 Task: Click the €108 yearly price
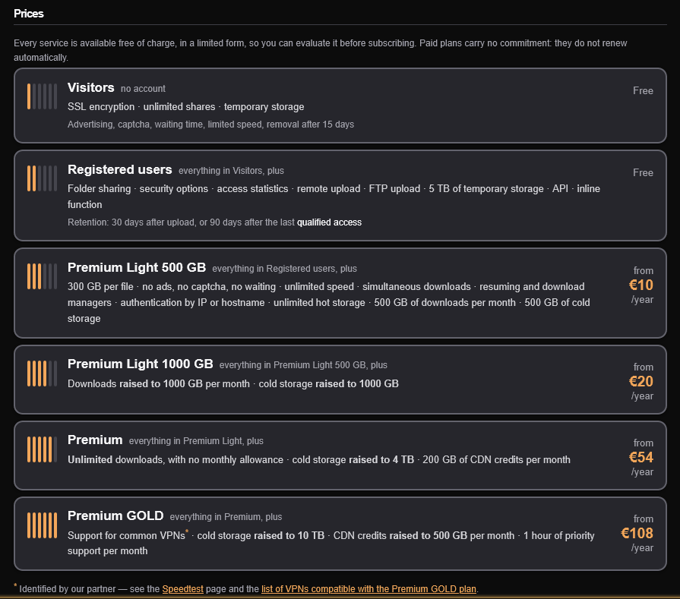point(637,533)
